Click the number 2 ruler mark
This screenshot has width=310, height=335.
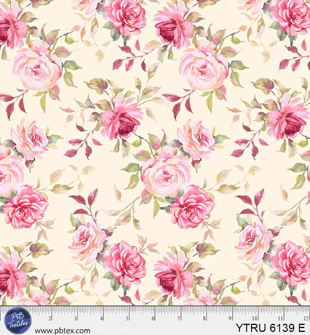50,318
